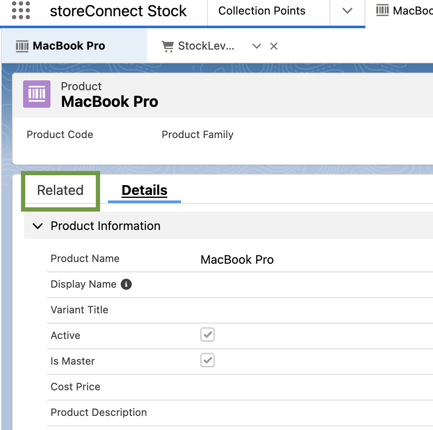Image resolution: width=433 pixels, height=430 pixels.
Task: Click the MacBook Pro record title heading
Action: pyautogui.click(x=110, y=102)
